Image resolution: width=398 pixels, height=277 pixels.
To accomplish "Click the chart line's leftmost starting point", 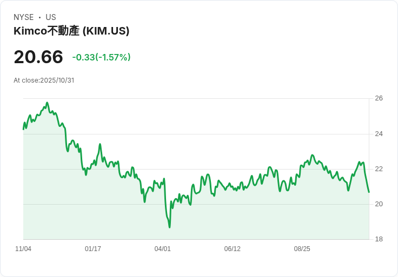I will click(x=23, y=129).
